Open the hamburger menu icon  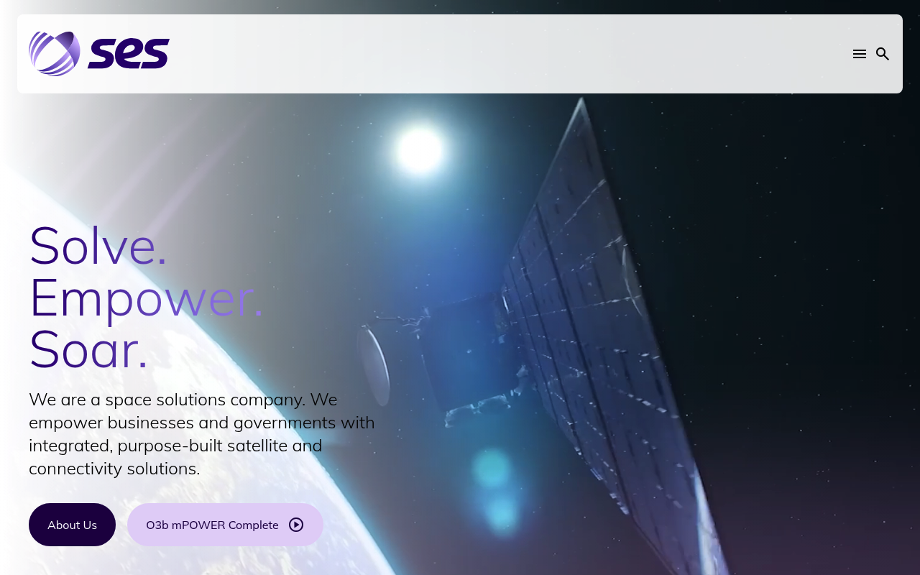click(860, 54)
